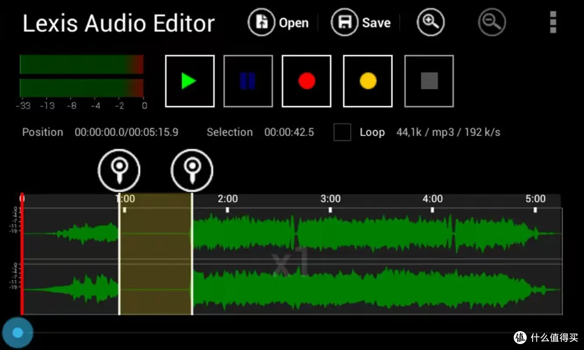584x350 pixels.
Task: Save the audio with Save icon
Action: (344, 22)
